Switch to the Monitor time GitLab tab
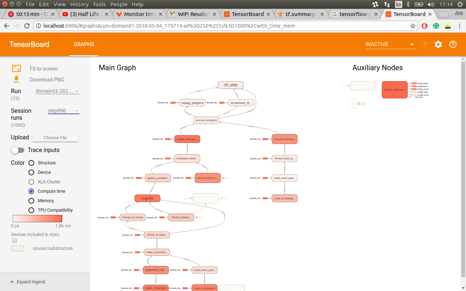The height and width of the screenshot is (291, 466). click(x=140, y=14)
